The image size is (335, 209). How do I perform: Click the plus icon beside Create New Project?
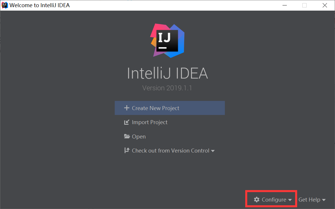tap(126, 108)
